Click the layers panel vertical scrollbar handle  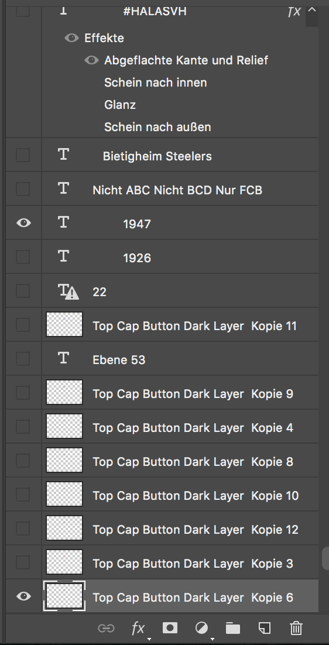[x=325, y=557]
